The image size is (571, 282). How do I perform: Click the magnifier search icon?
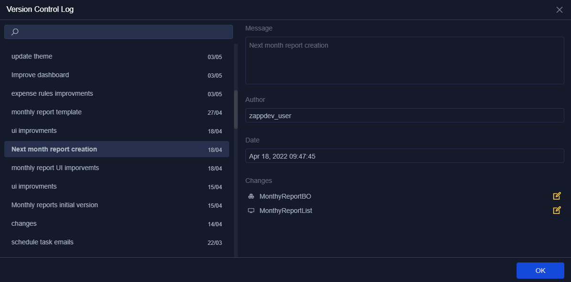[x=15, y=32]
